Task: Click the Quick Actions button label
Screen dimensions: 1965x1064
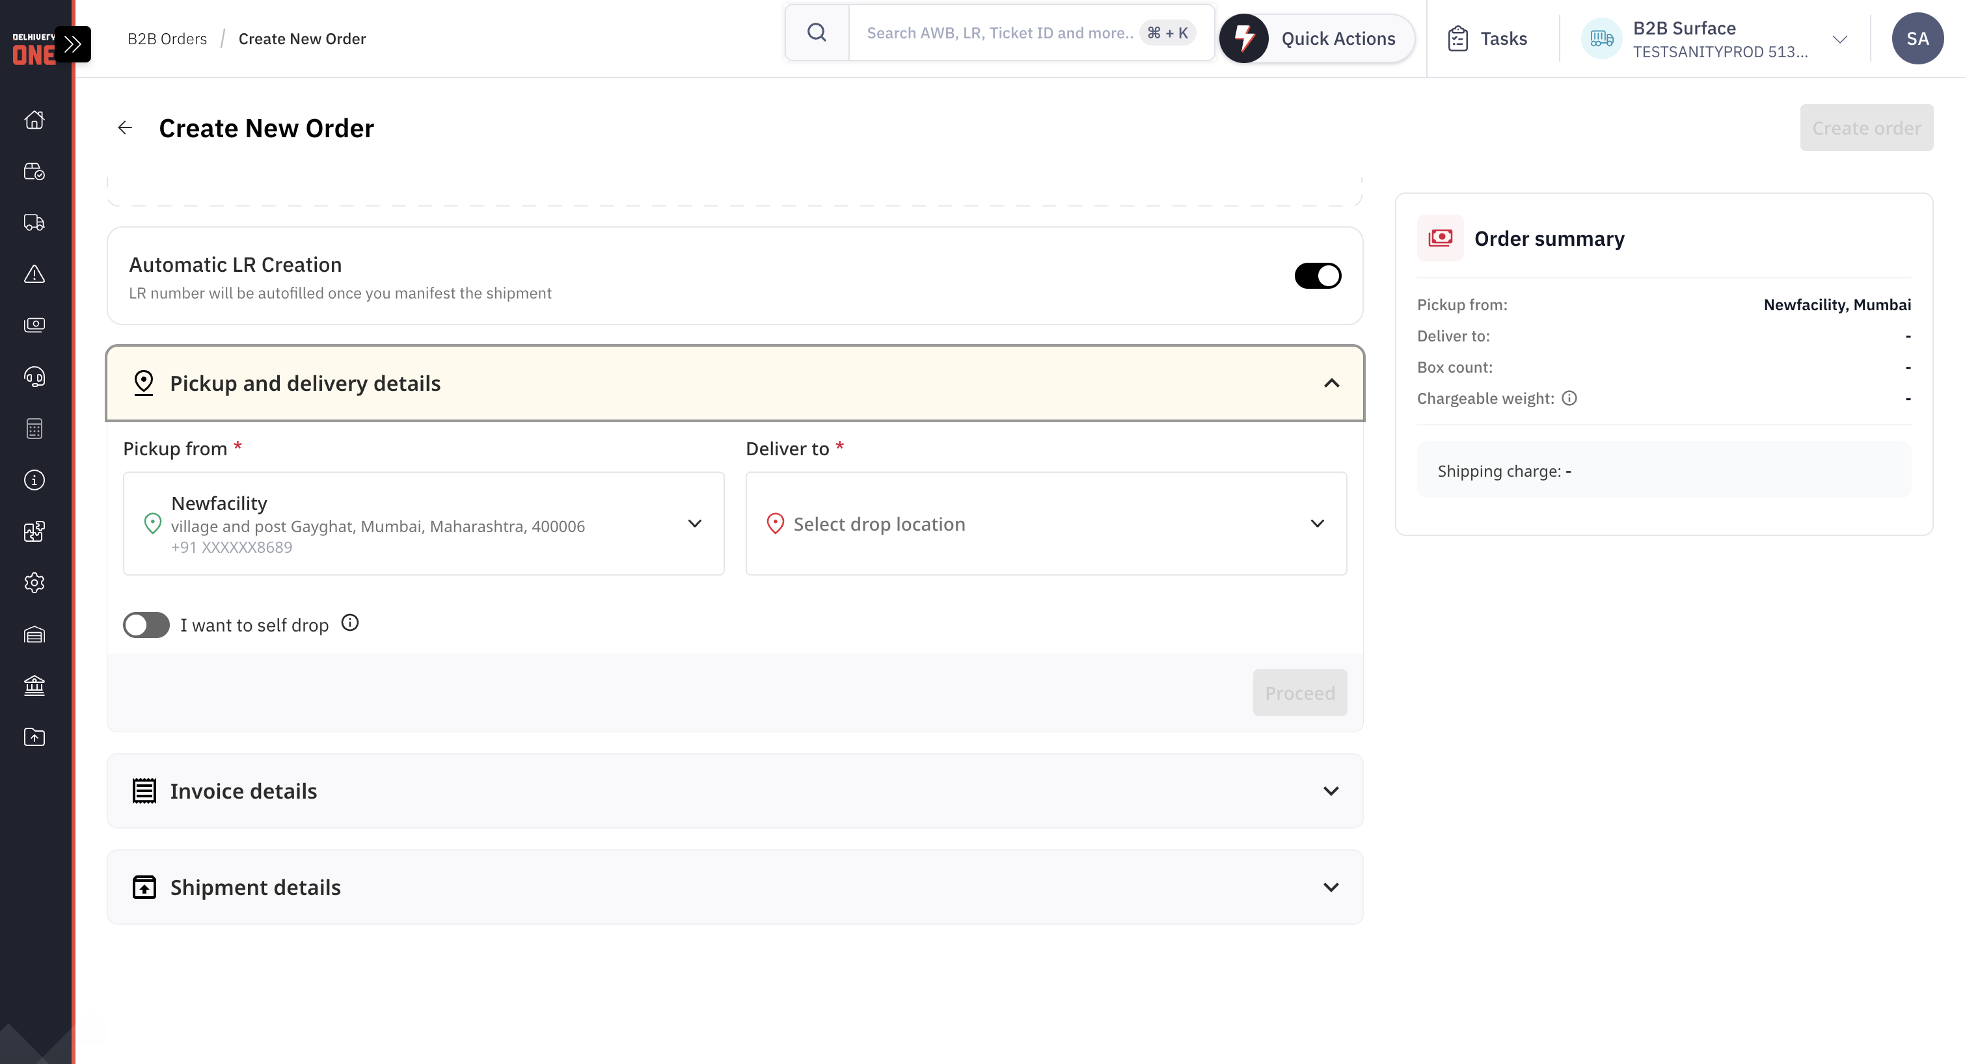Action: click(1338, 39)
